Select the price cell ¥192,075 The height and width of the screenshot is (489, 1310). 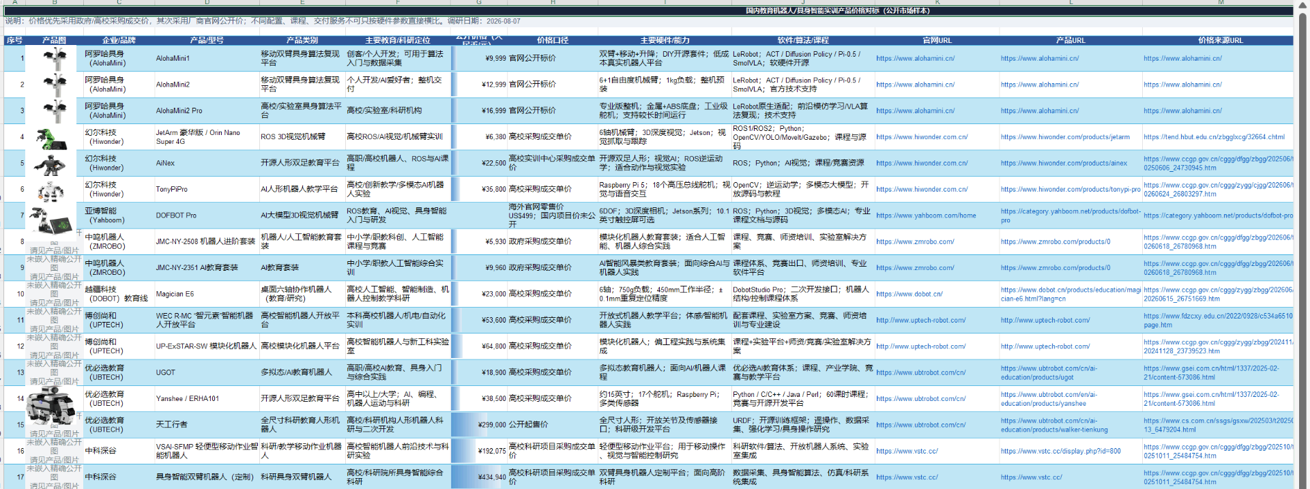click(479, 451)
